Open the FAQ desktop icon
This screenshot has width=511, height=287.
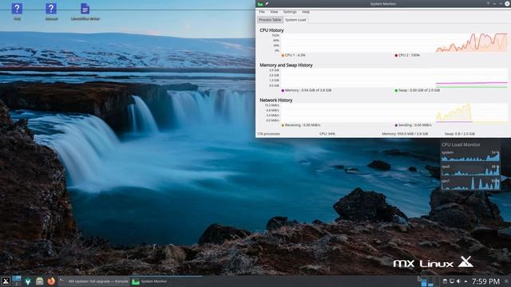[17, 12]
